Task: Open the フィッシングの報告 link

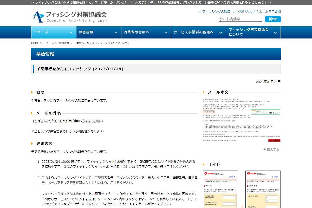Action: (x=216, y=11)
